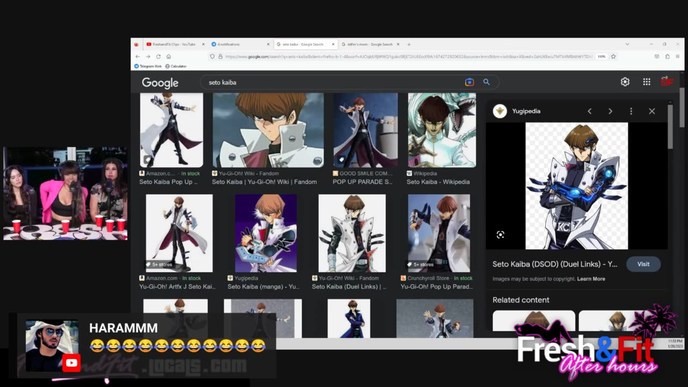
Task: Close the FreshandFit Clips tab
Action: click(203, 44)
